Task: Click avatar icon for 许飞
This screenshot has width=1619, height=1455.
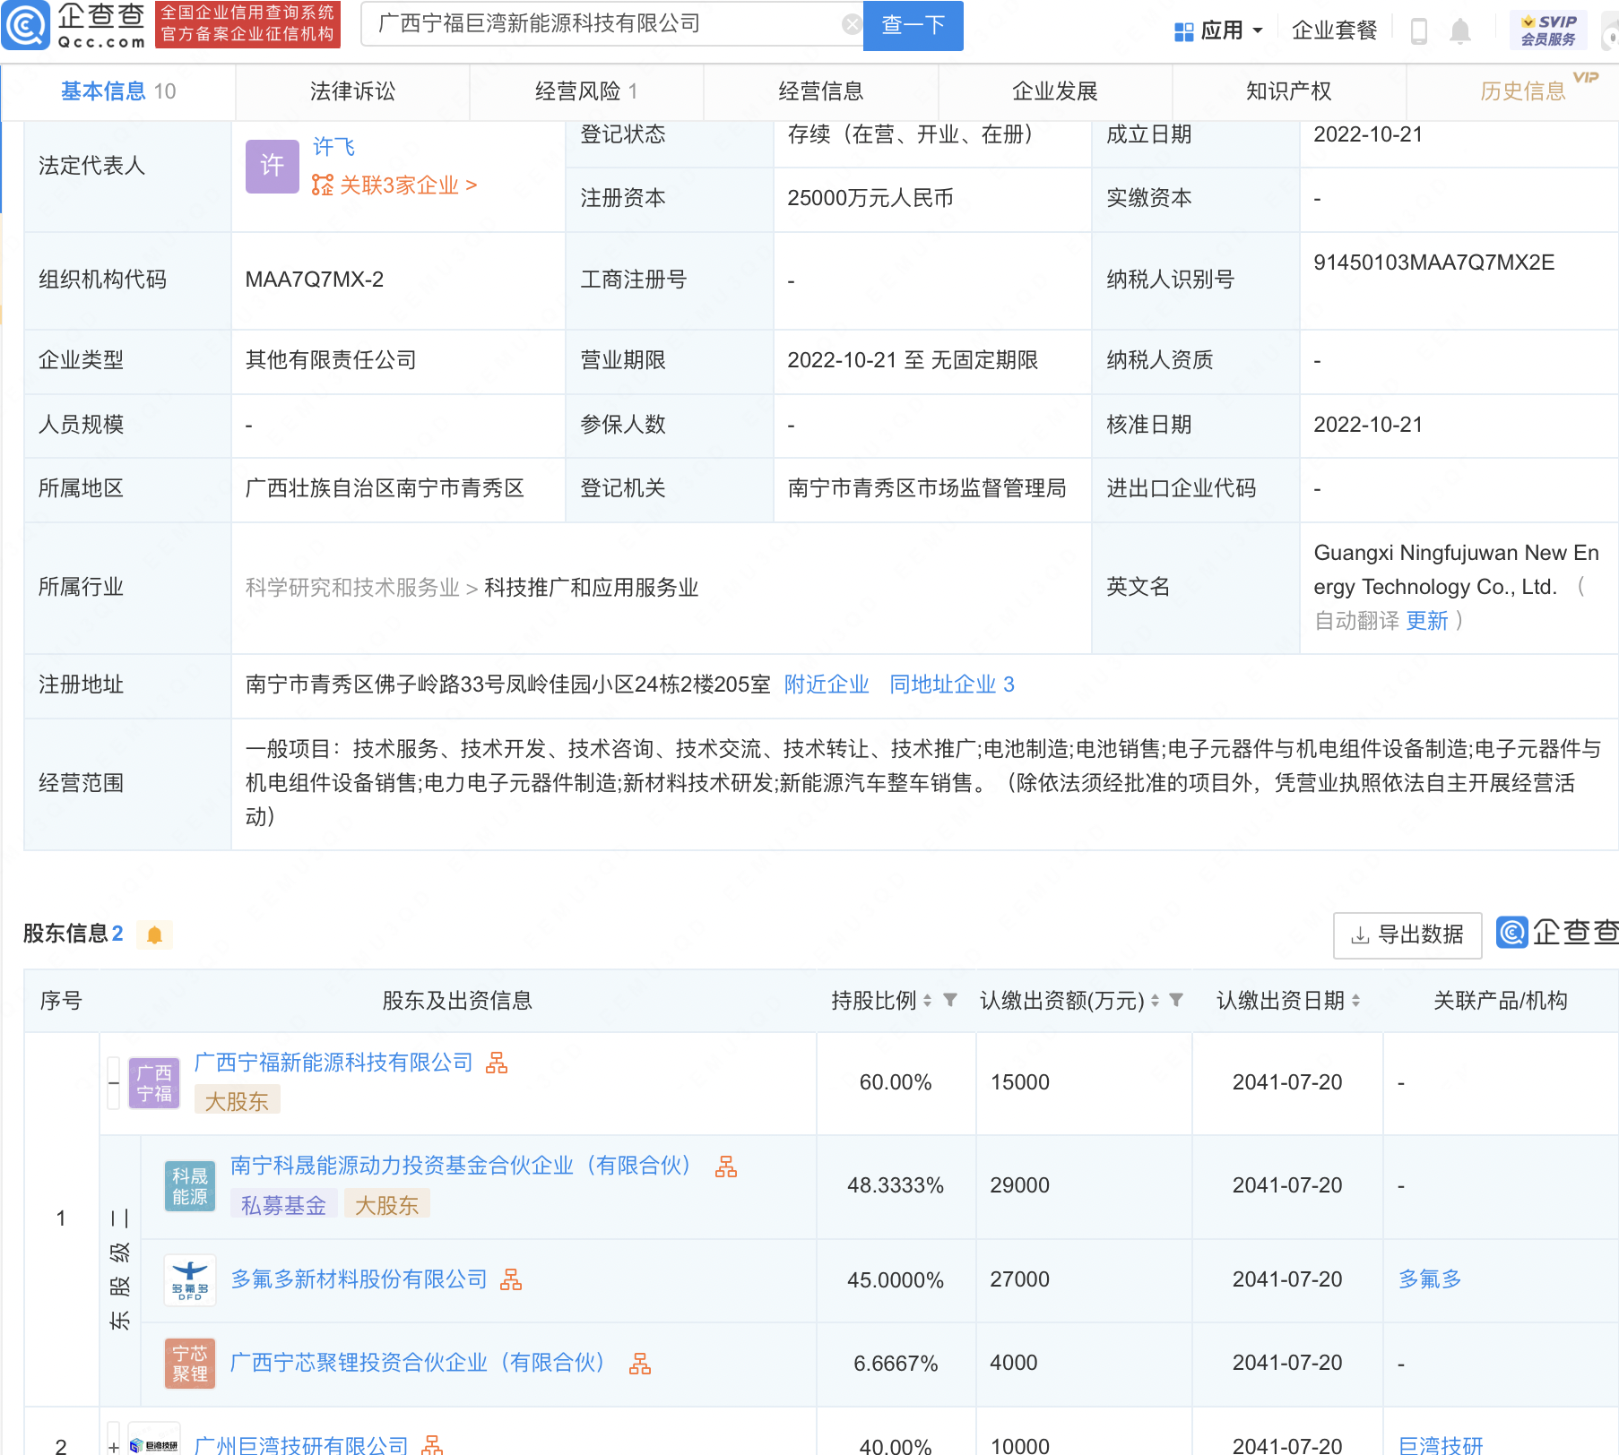Action: (273, 166)
